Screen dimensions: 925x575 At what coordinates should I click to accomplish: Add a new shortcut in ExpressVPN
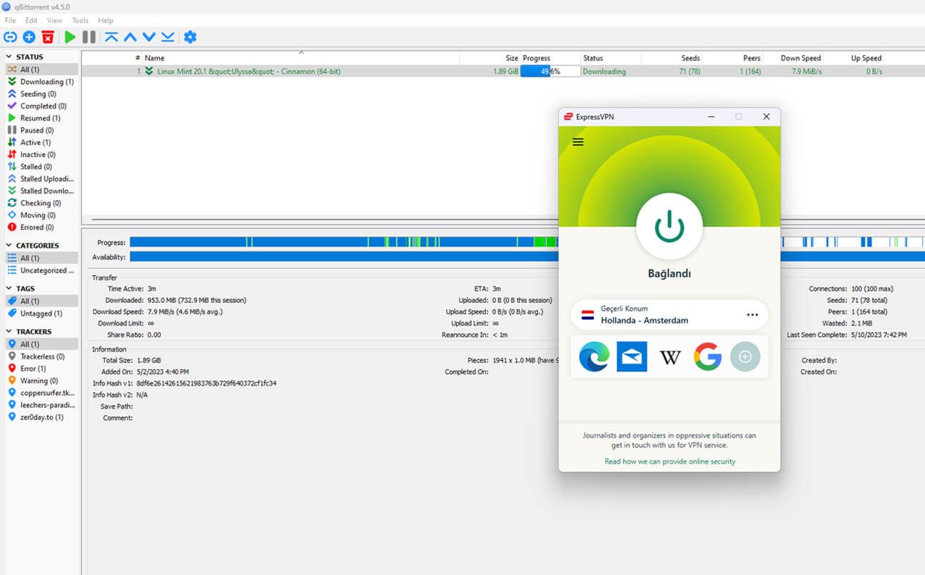(x=745, y=356)
